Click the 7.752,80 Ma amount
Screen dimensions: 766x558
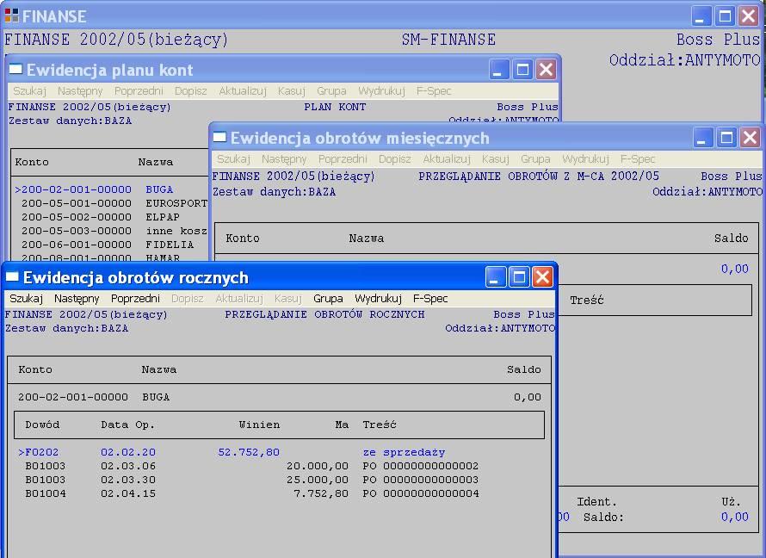click(321, 493)
